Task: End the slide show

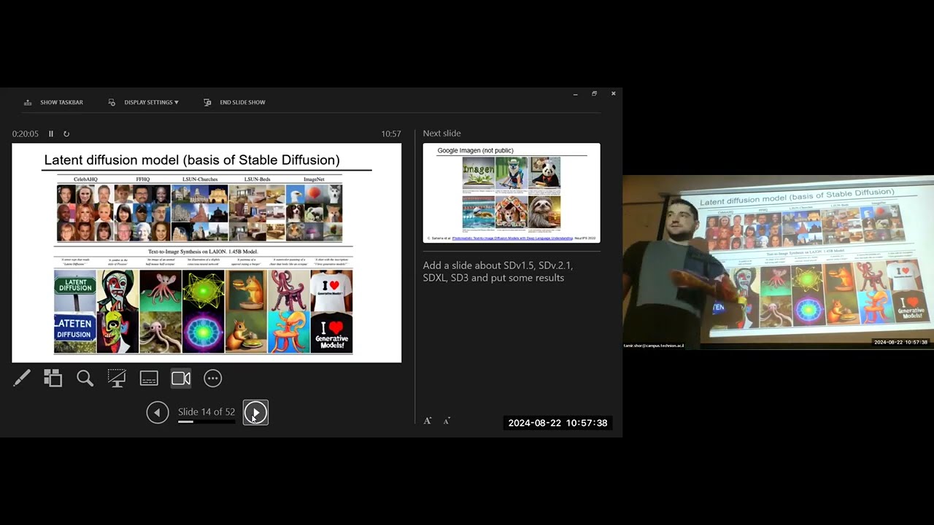Action: (x=234, y=102)
